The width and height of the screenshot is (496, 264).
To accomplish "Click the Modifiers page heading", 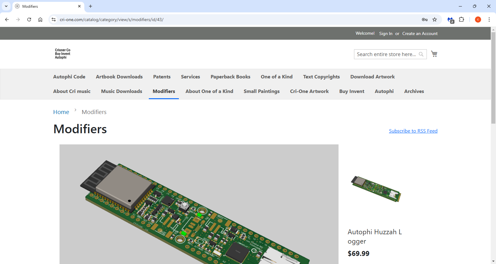I will pyautogui.click(x=80, y=129).
